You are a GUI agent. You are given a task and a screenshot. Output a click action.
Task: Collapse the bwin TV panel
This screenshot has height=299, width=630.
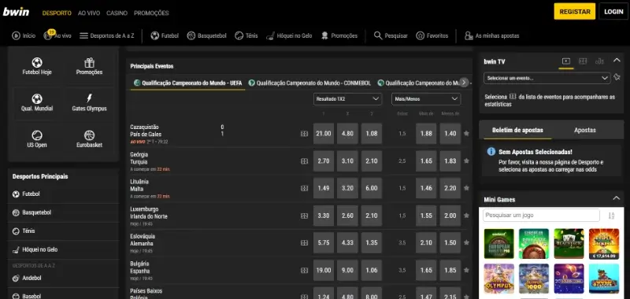[x=617, y=61]
